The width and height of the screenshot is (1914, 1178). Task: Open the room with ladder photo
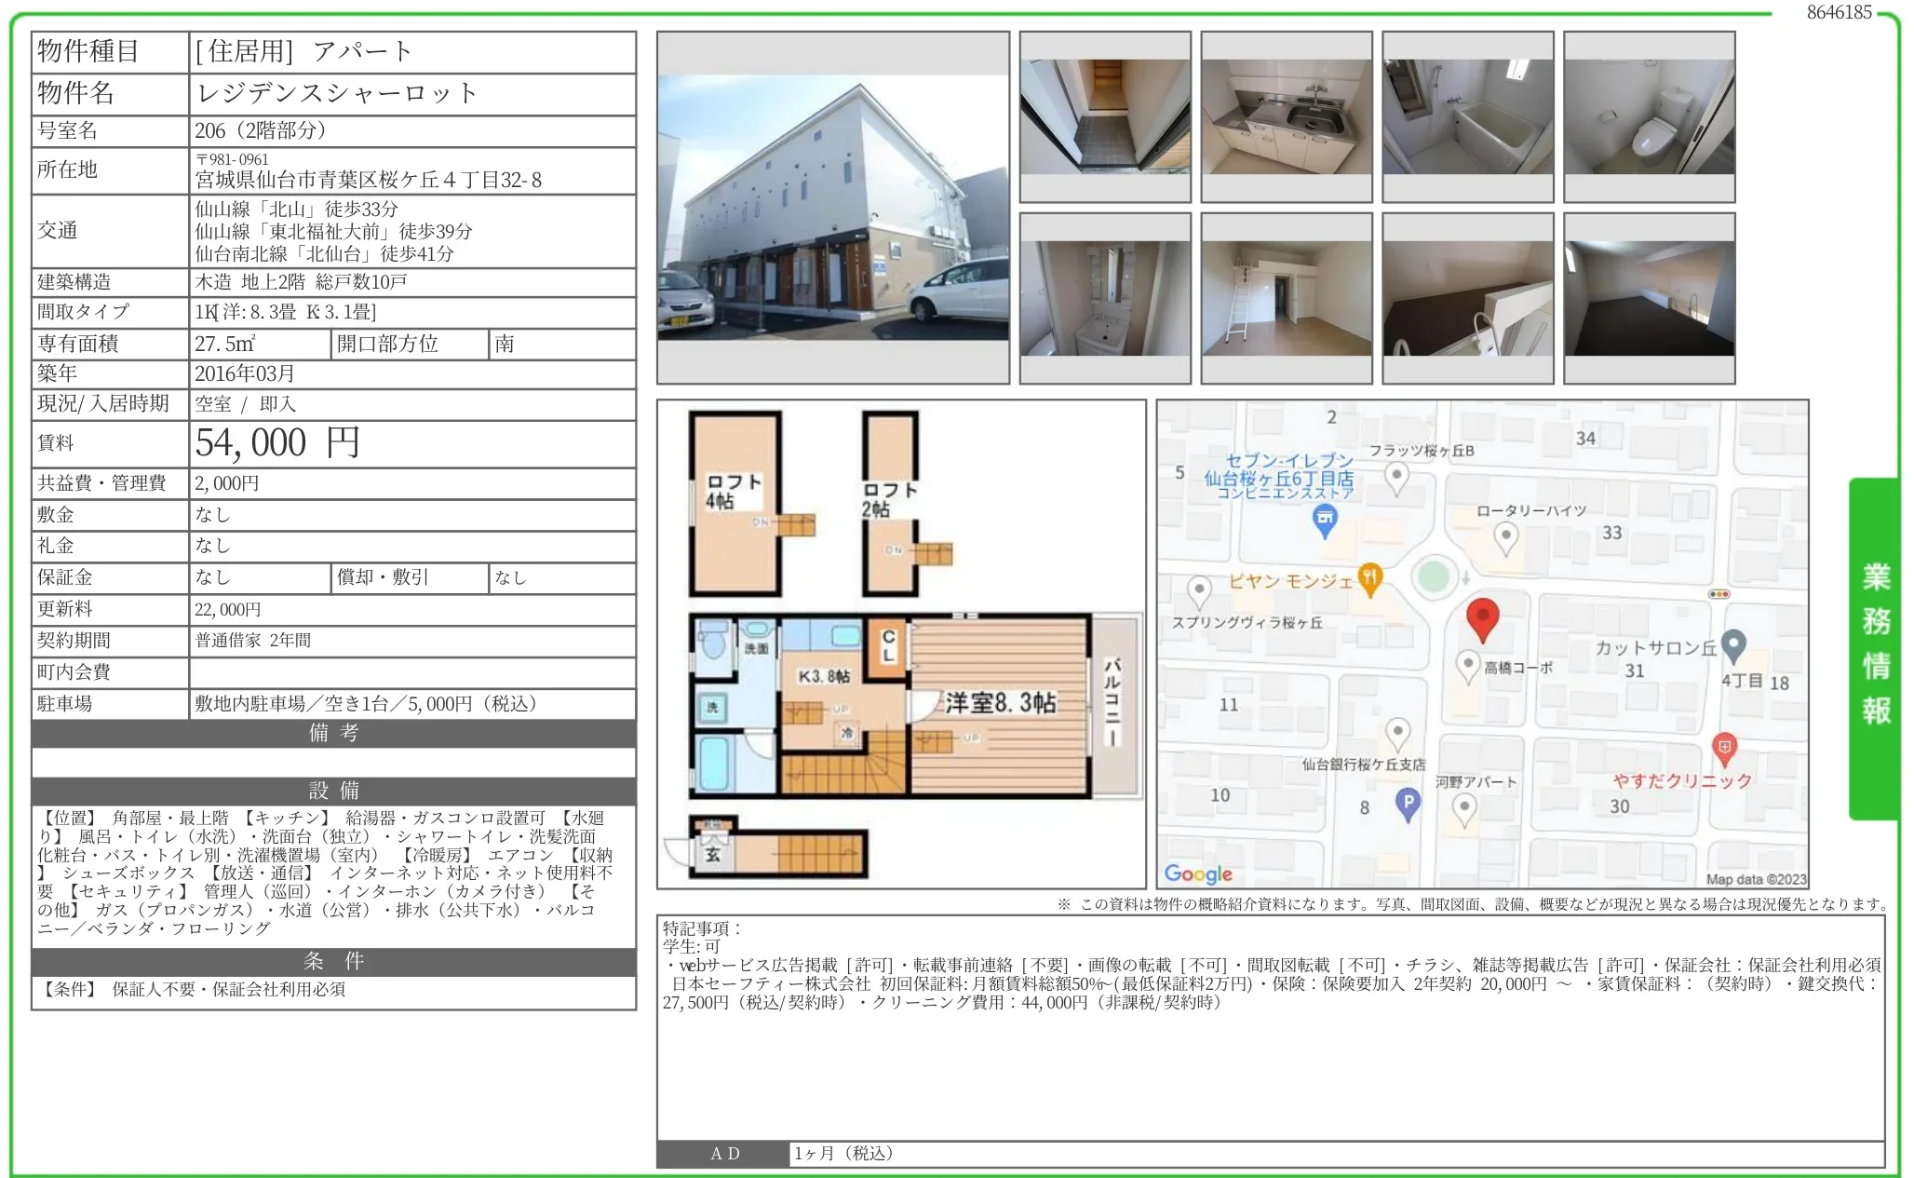tap(1286, 298)
